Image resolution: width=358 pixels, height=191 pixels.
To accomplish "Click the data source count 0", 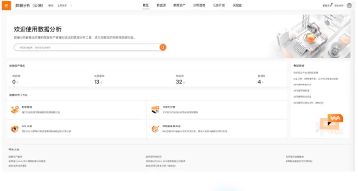I will 14,82.
